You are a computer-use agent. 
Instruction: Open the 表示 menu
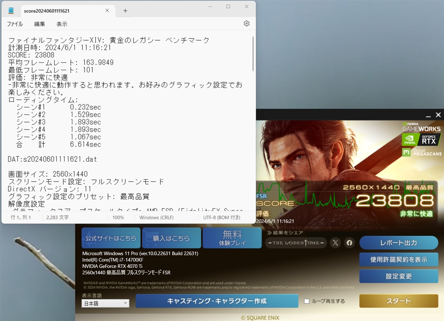coord(62,24)
